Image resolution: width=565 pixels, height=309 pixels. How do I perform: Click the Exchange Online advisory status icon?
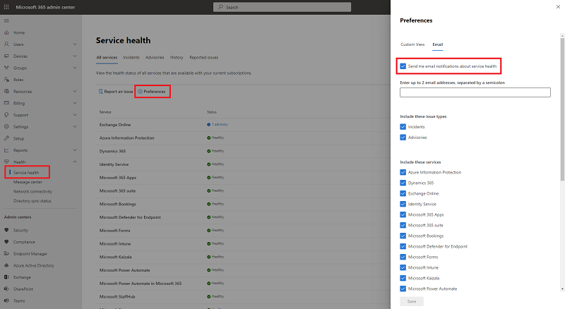click(x=208, y=125)
